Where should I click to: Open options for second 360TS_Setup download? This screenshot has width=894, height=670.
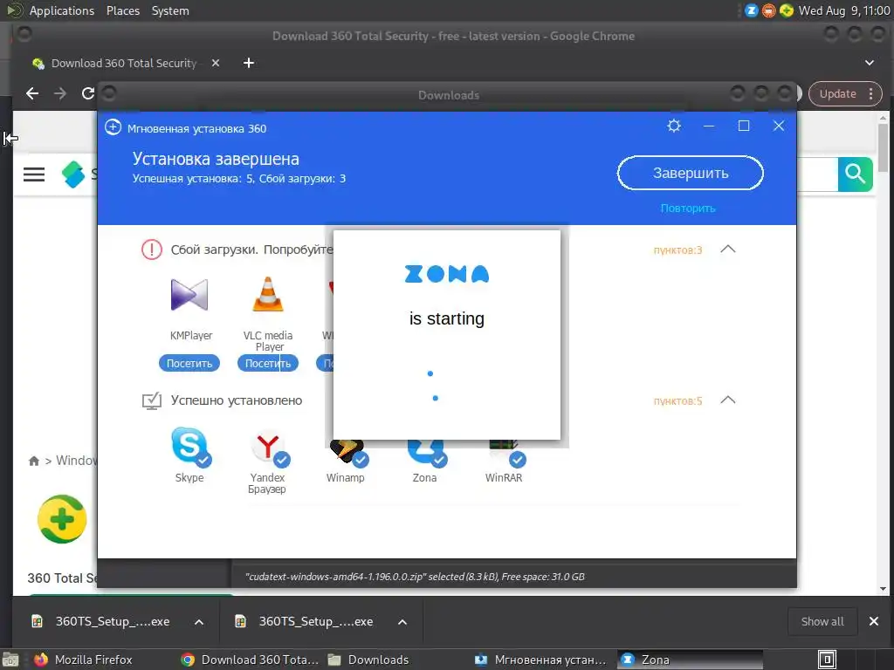coord(402,622)
